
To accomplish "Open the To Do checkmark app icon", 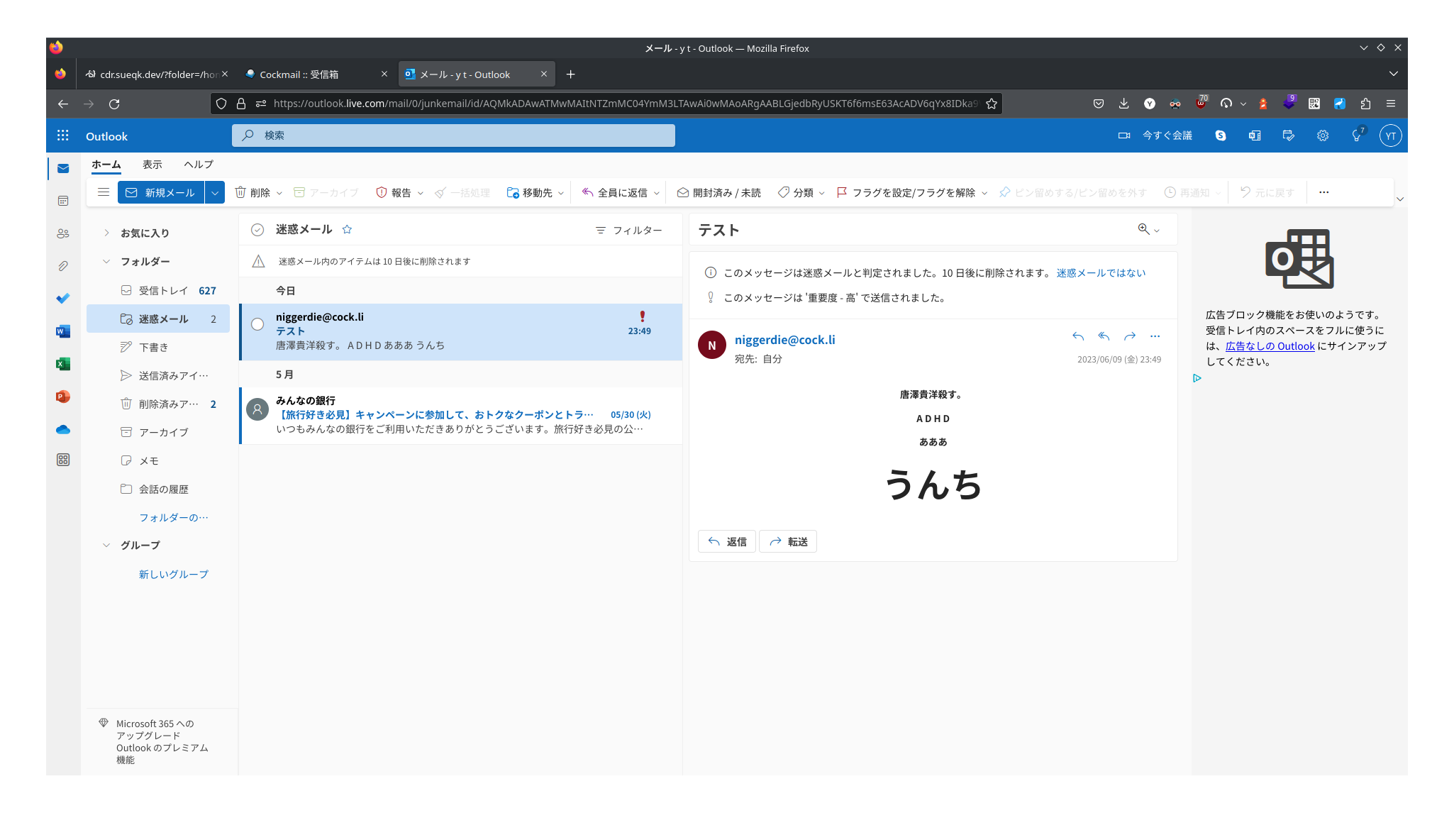I will click(x=63, y=299).
